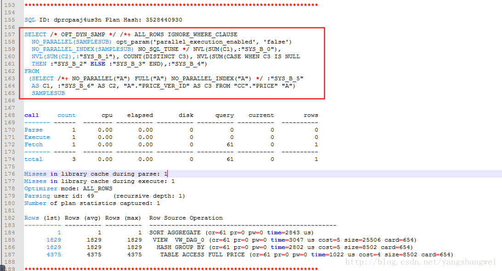The width and height of the screenshot is (502, 271).
Task: Click TABLE ACCESS FULL PRICE operation row
Action: [x=307, y=255]
